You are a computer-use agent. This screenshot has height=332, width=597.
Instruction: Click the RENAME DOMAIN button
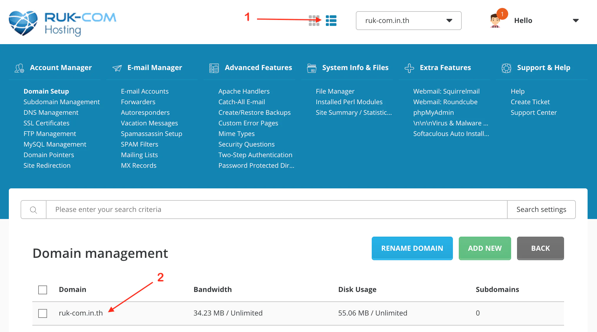click(412, 248)
